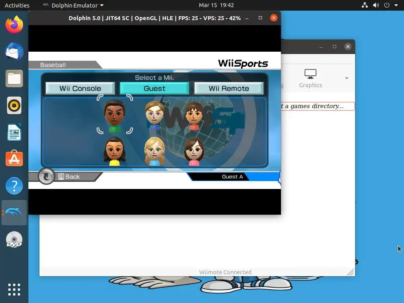Switch to the Guest Mii tab
Image resolution: width=404 pixels, height=303 pixels.
154,88
